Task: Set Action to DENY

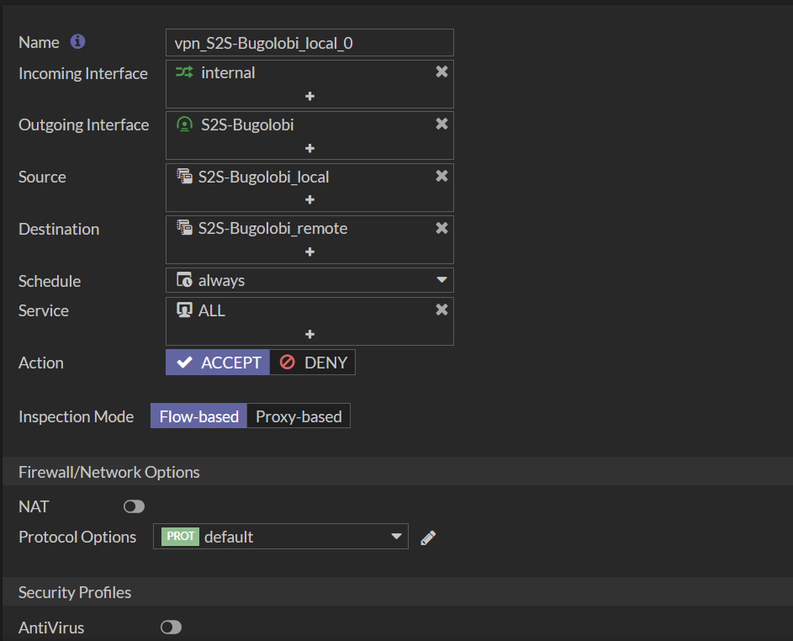Action: point(313,363)
